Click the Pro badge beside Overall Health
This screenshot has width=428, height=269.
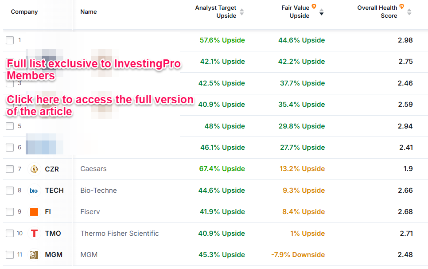tap(401, 7)
